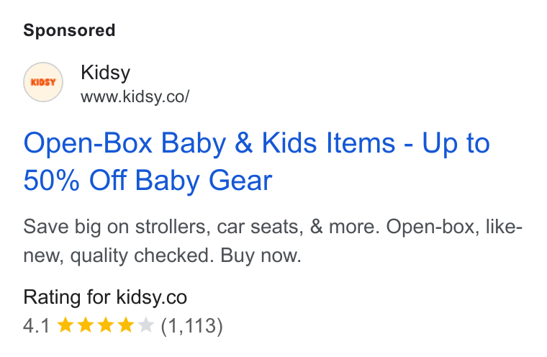
Task: Click the 'quality checked. Buy now.' text
Action: tap(186, 256)
